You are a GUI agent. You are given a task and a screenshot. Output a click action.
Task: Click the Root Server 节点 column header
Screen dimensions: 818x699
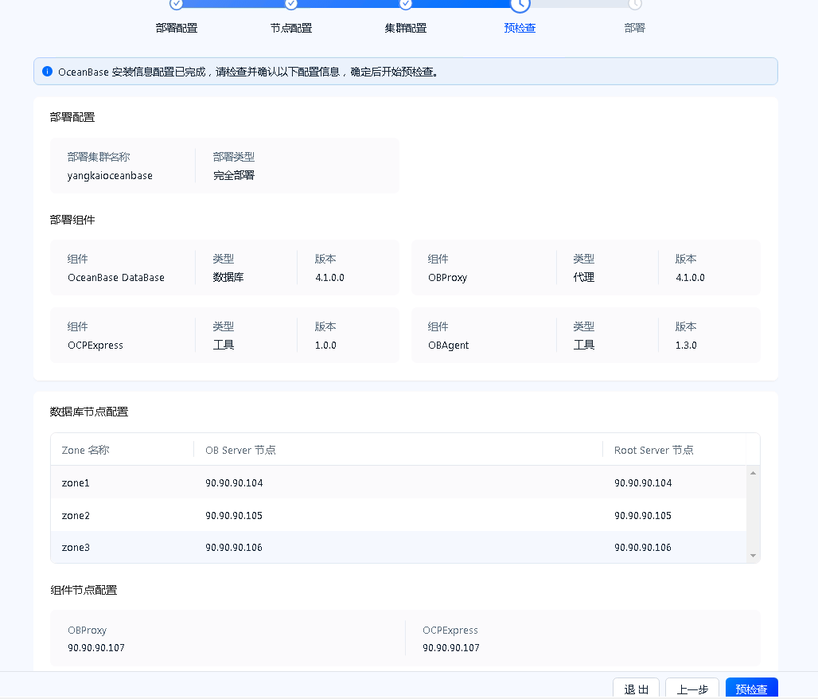pyautogui.click(x=653, y=450)
